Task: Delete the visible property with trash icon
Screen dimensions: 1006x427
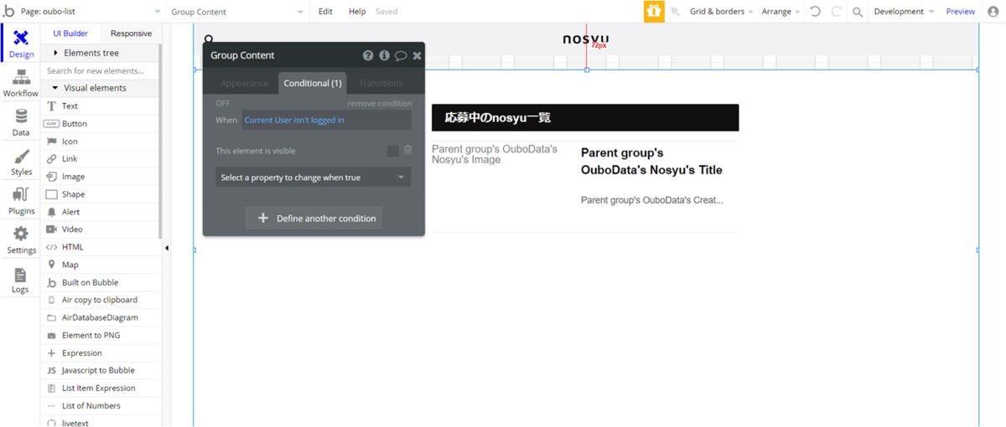Action: pyautogui.click(x=408, y=150)
